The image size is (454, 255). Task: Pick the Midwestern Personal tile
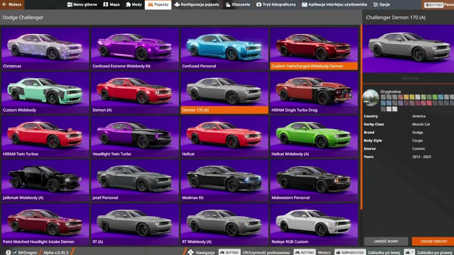pos(314,180)
